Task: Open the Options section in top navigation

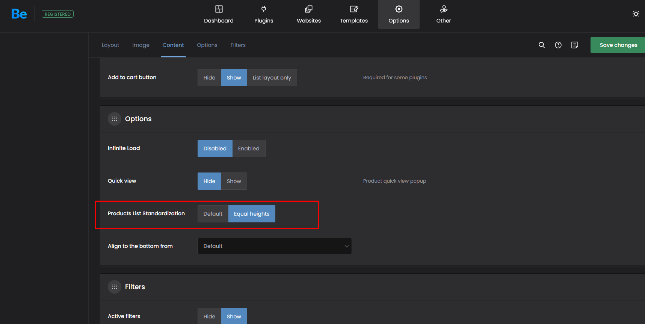Action: [x=399, y=15]
